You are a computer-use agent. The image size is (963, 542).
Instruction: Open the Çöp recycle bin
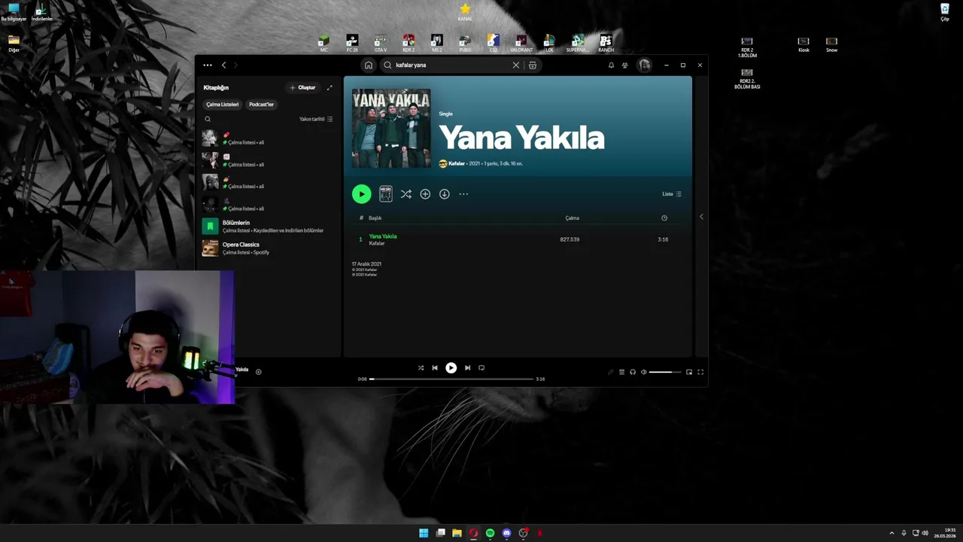point(945,12)
